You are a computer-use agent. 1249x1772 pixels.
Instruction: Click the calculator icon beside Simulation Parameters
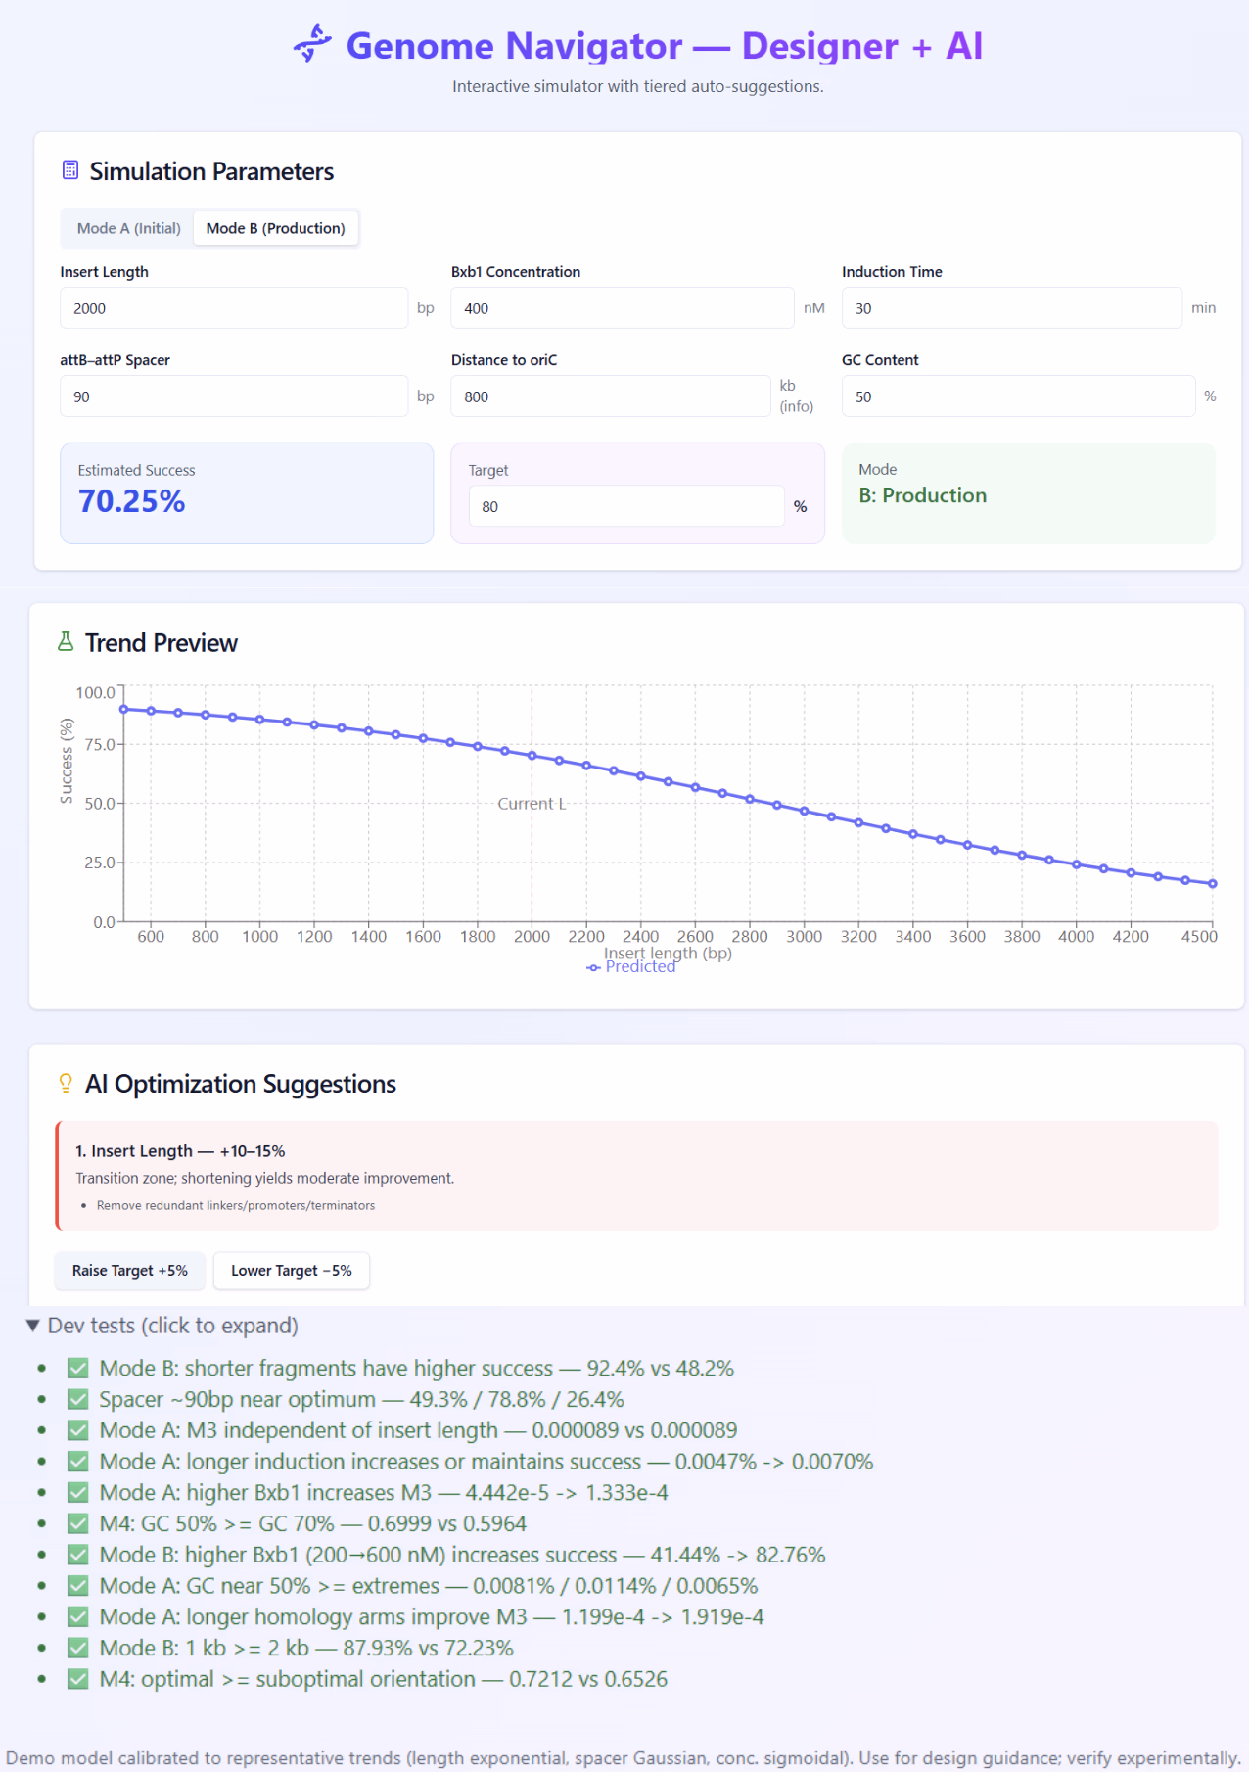70,170
